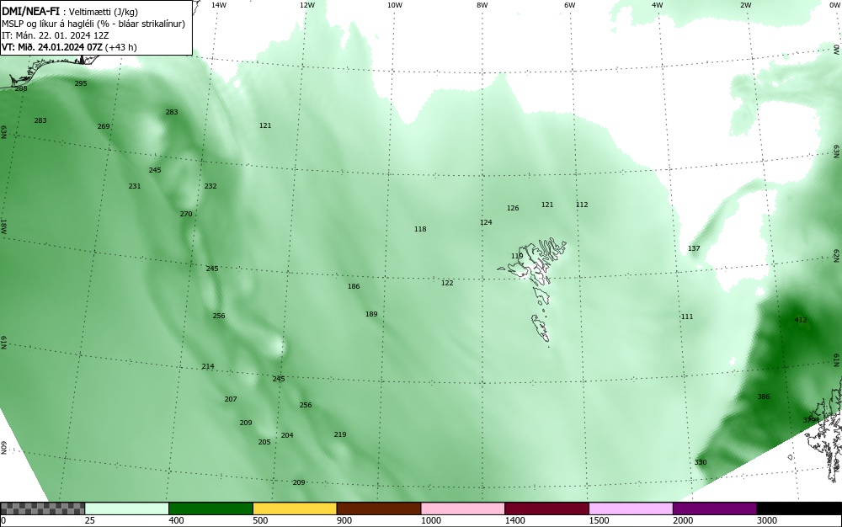Click the lilac 1500–2000 legend swatch
842x527 pixels.
pos(631,508)
